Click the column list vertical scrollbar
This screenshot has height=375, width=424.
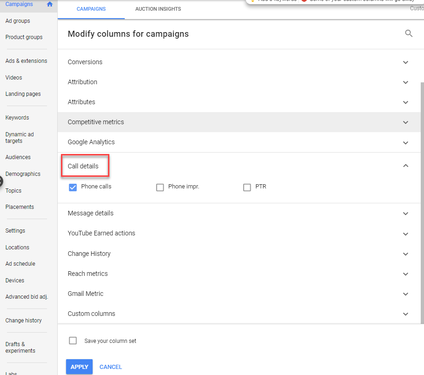point(422,200)
